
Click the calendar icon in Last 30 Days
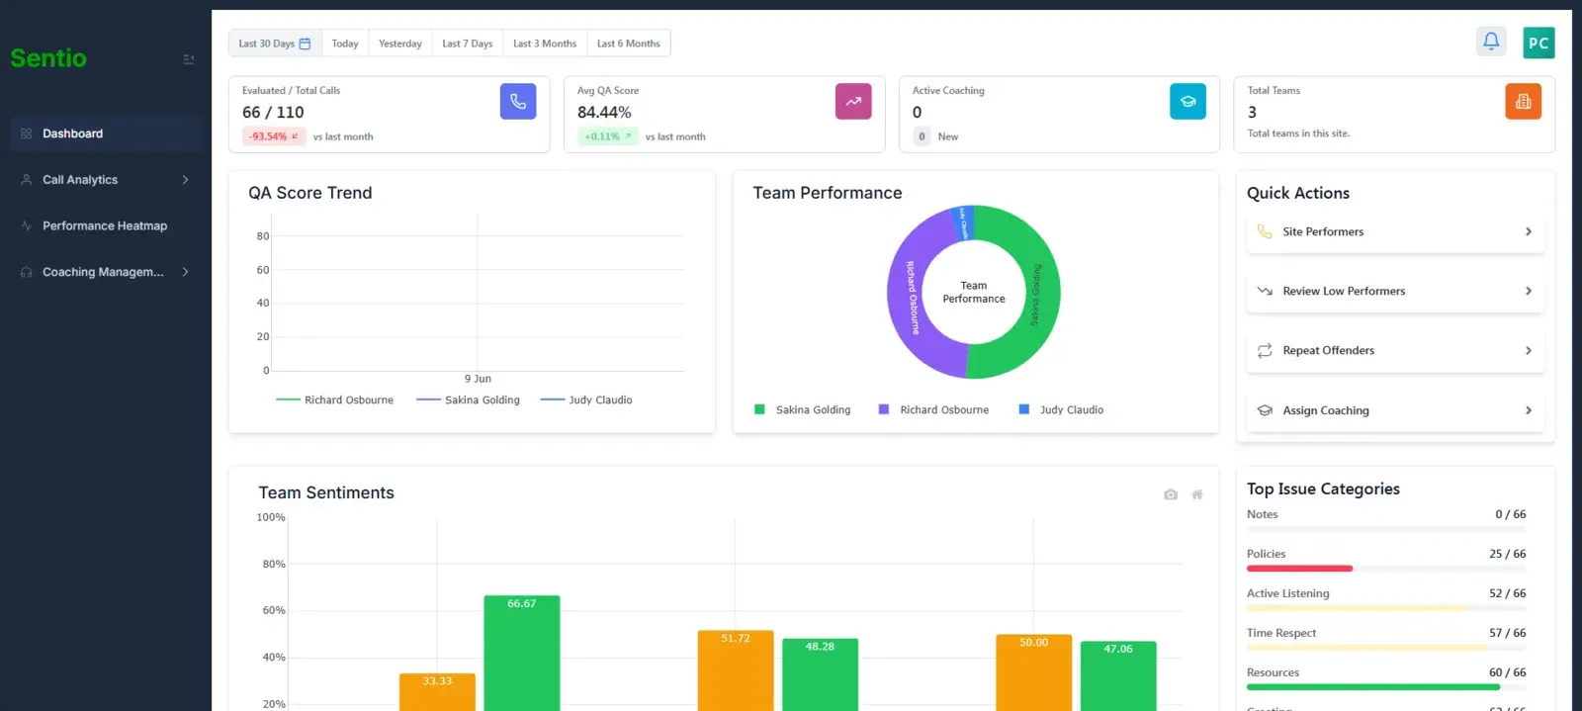pos(305,44)
